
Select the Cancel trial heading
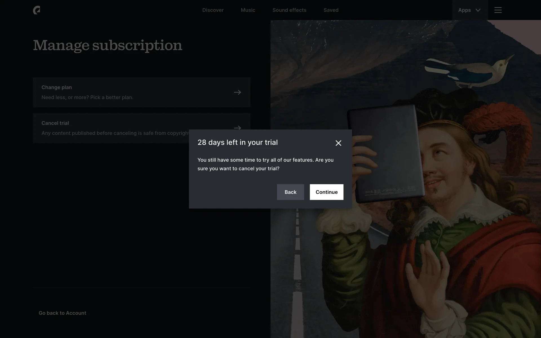pos(55,123)
